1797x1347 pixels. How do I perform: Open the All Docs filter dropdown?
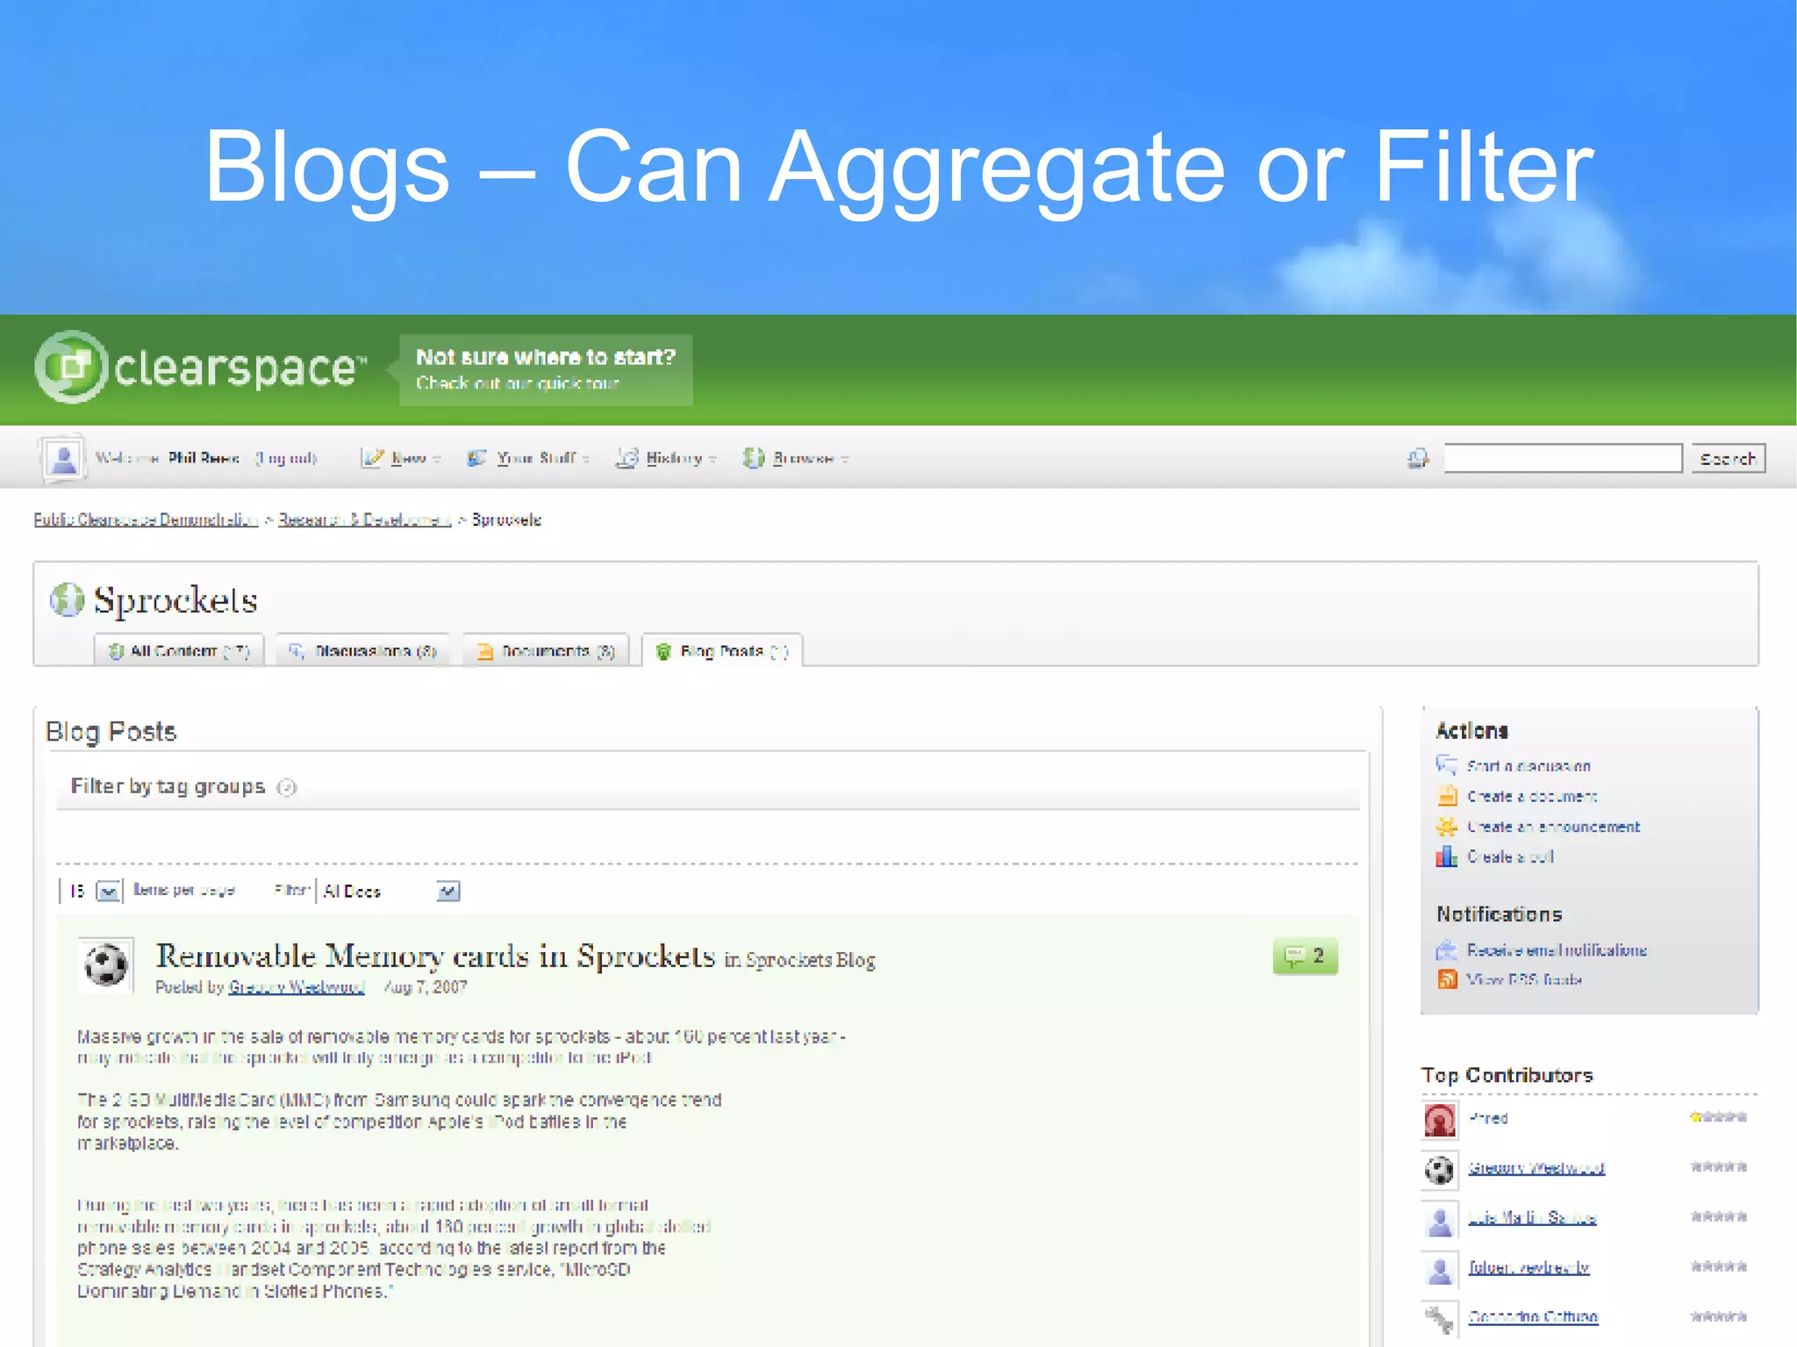point(447,892)
